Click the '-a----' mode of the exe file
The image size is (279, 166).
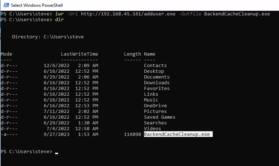pos(9,134)
